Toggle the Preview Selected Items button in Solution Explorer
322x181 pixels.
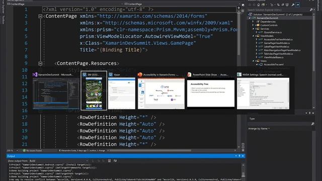point(298,5)
